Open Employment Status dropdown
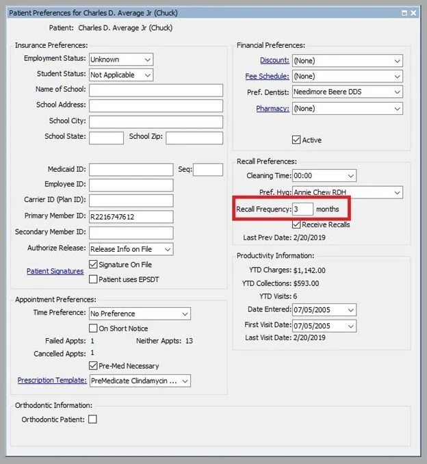Viewport: 427px width, 464px height. pyautogui.click(x=121, y=60)
